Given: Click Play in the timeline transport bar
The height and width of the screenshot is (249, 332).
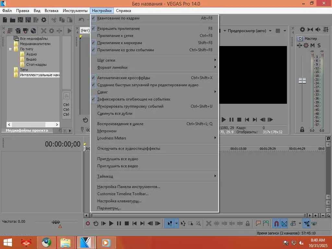Looking at the screenshot, I should coord(111,223).
